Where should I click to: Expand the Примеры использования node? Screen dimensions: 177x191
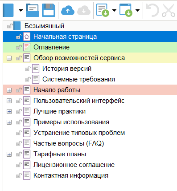coord(9,122)
